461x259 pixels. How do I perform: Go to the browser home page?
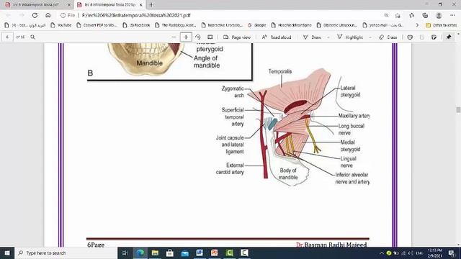point(48,15)
